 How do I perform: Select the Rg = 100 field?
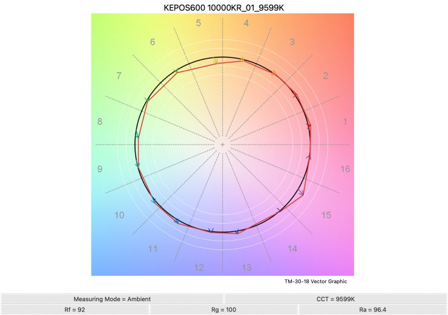(x=223, y=309)
